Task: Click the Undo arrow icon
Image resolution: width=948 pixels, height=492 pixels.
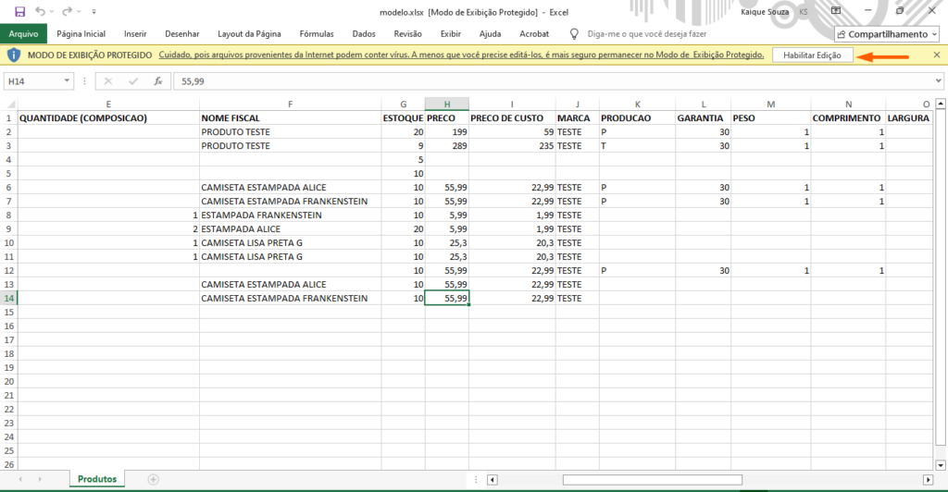Action: point(42,11)
